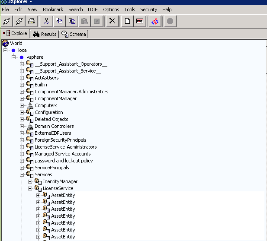Click the Domain Controllers tree icon
The width and height of the screenshot is (267, 241).
(x=30, y=126)
